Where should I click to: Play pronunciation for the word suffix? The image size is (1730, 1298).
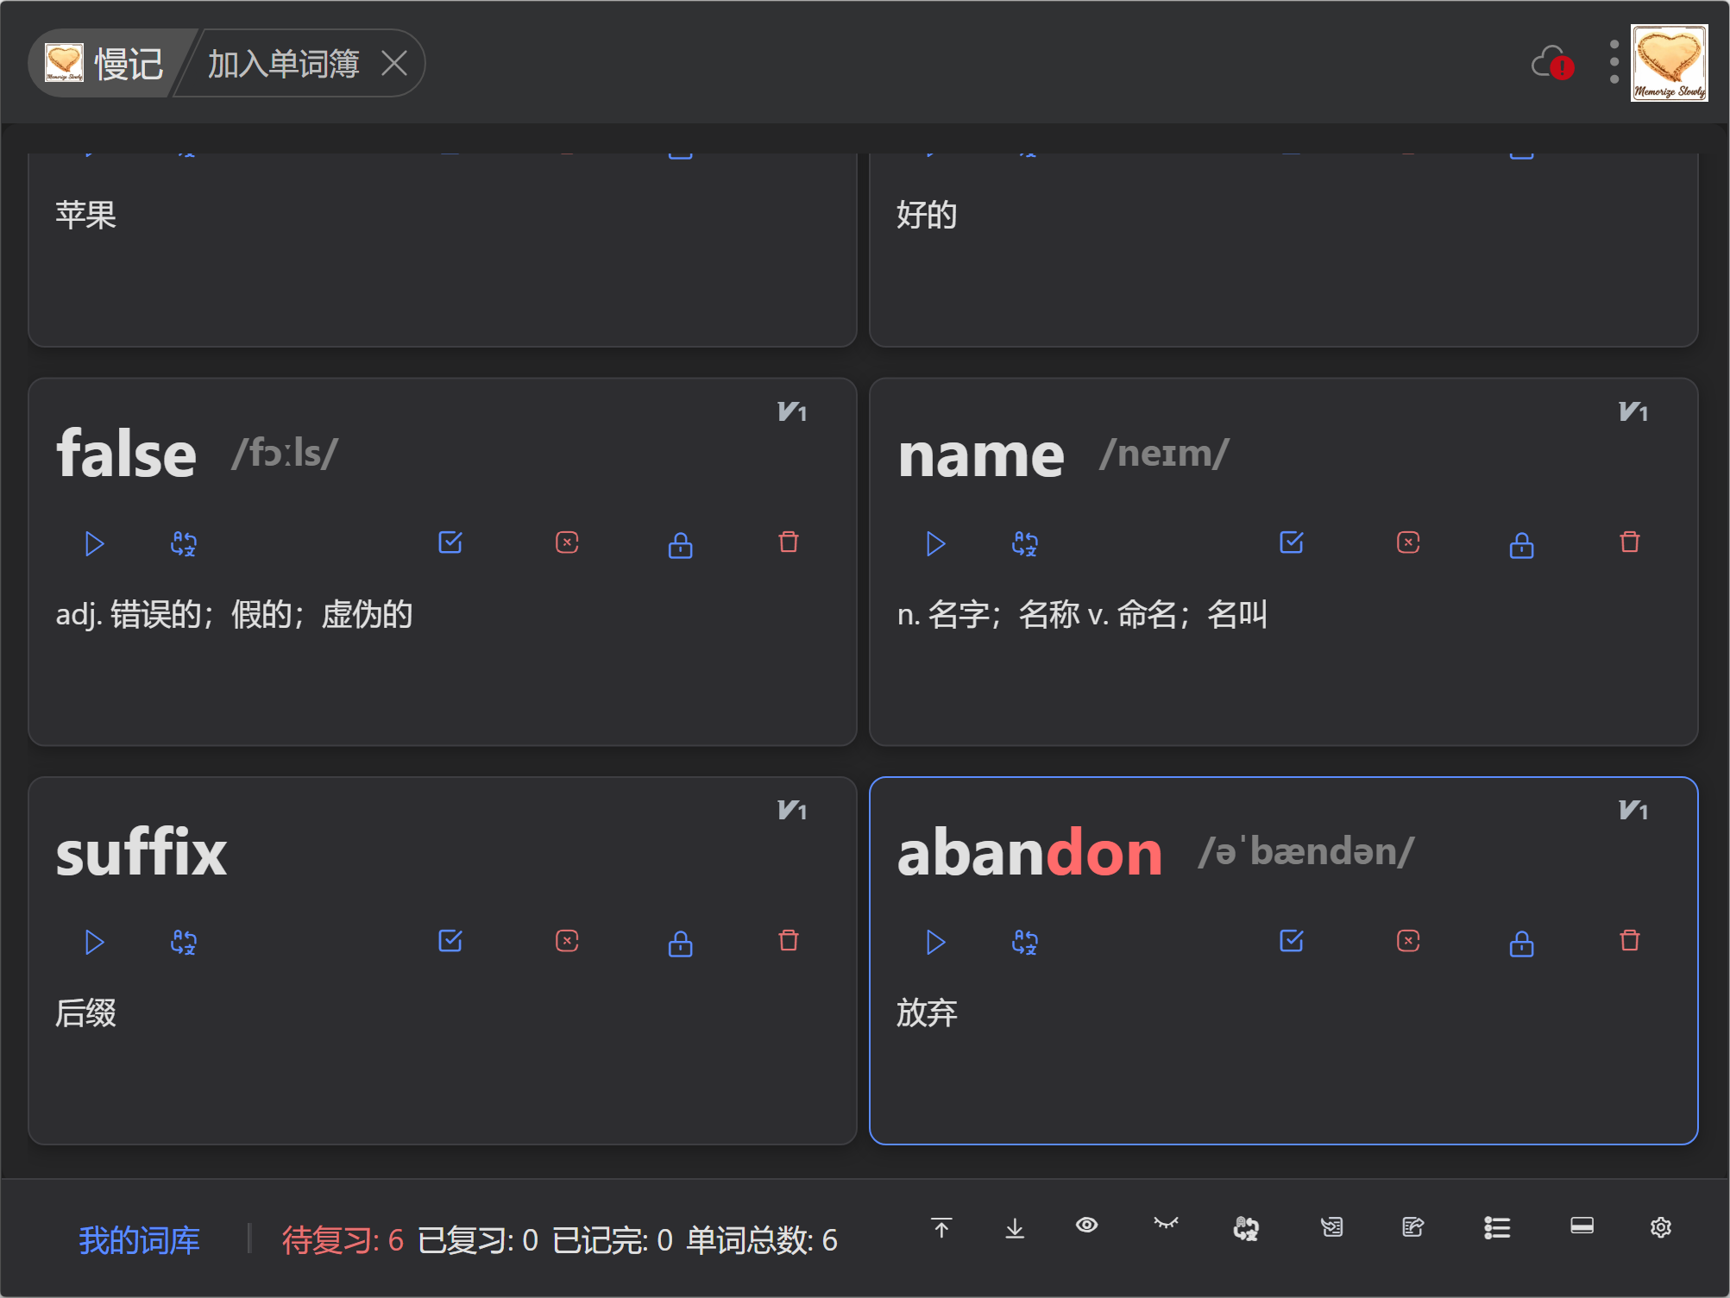(94, 942)
